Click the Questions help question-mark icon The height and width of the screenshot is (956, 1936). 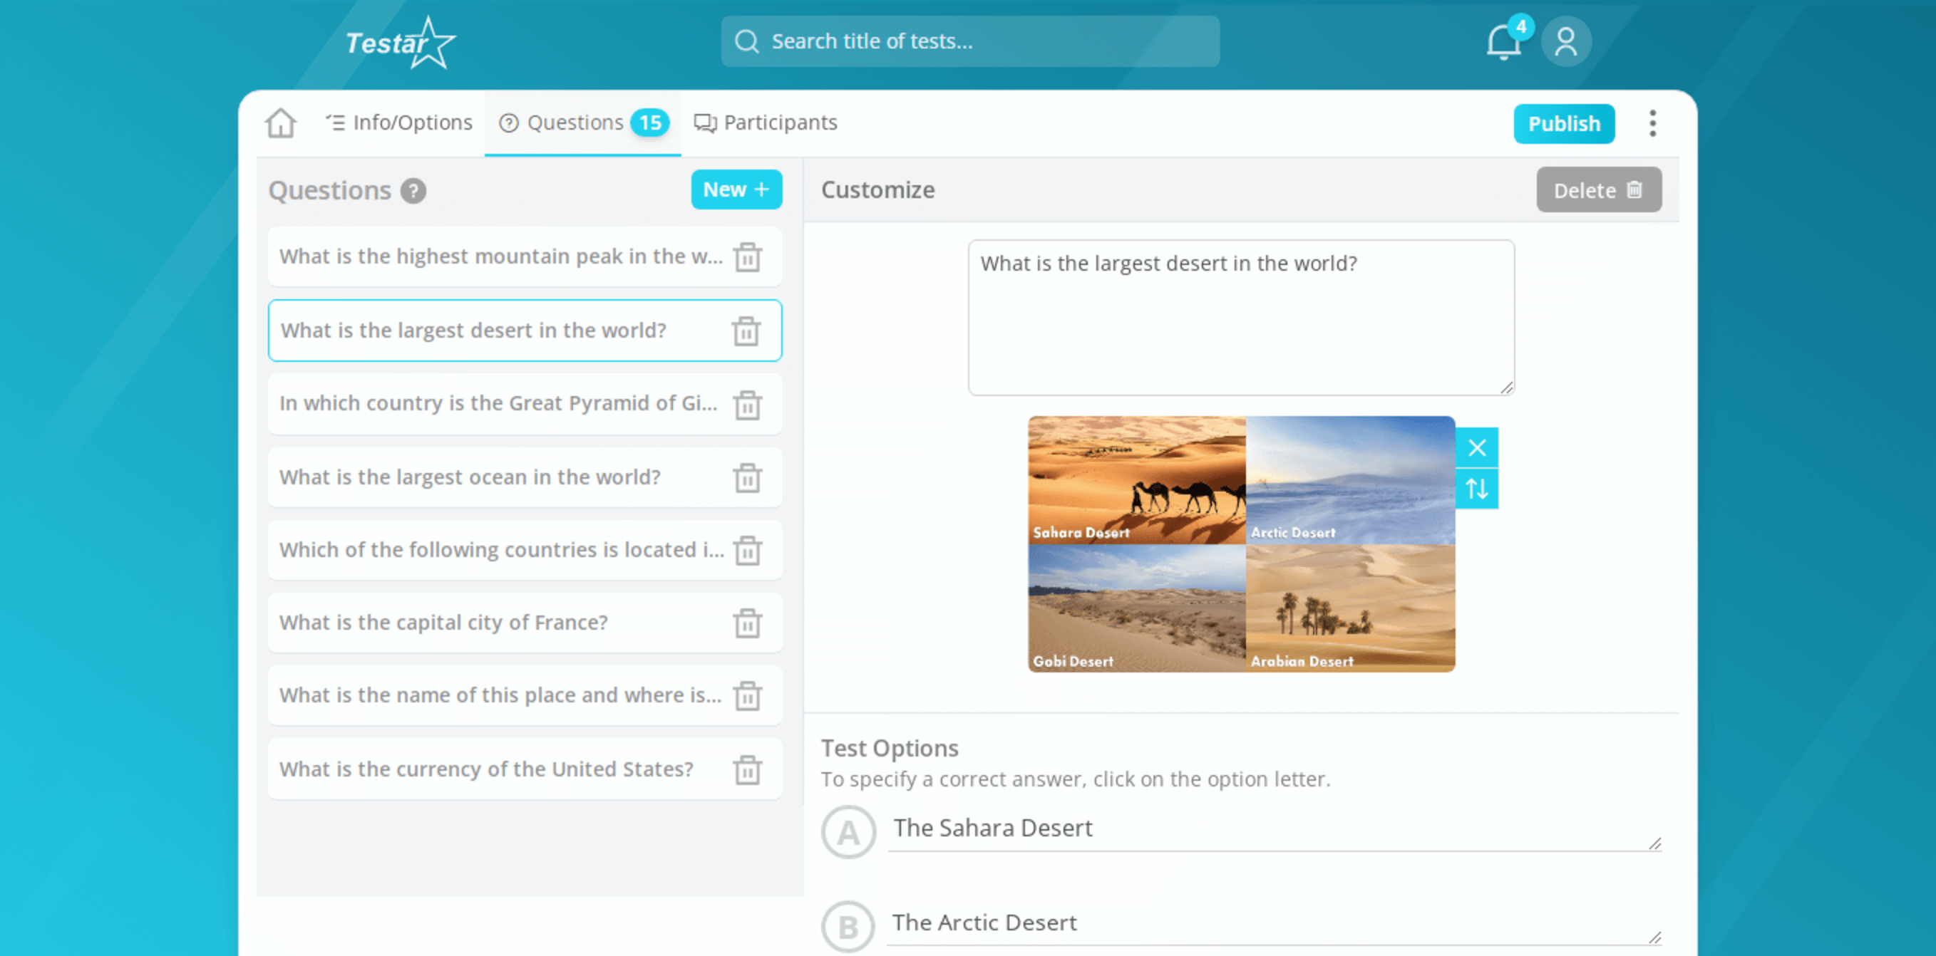coord(413,191)
